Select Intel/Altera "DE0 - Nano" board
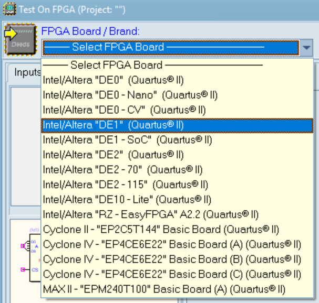Image resolution: width=319 pixels, height=303 pixels. (177, 95)
